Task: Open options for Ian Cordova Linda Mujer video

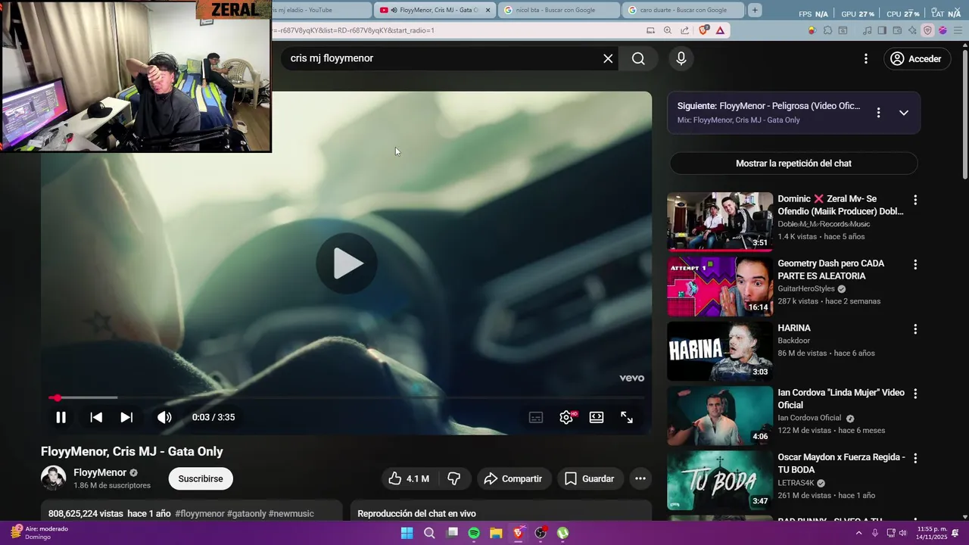Action: pyautogui.click(x=915, y=394)
